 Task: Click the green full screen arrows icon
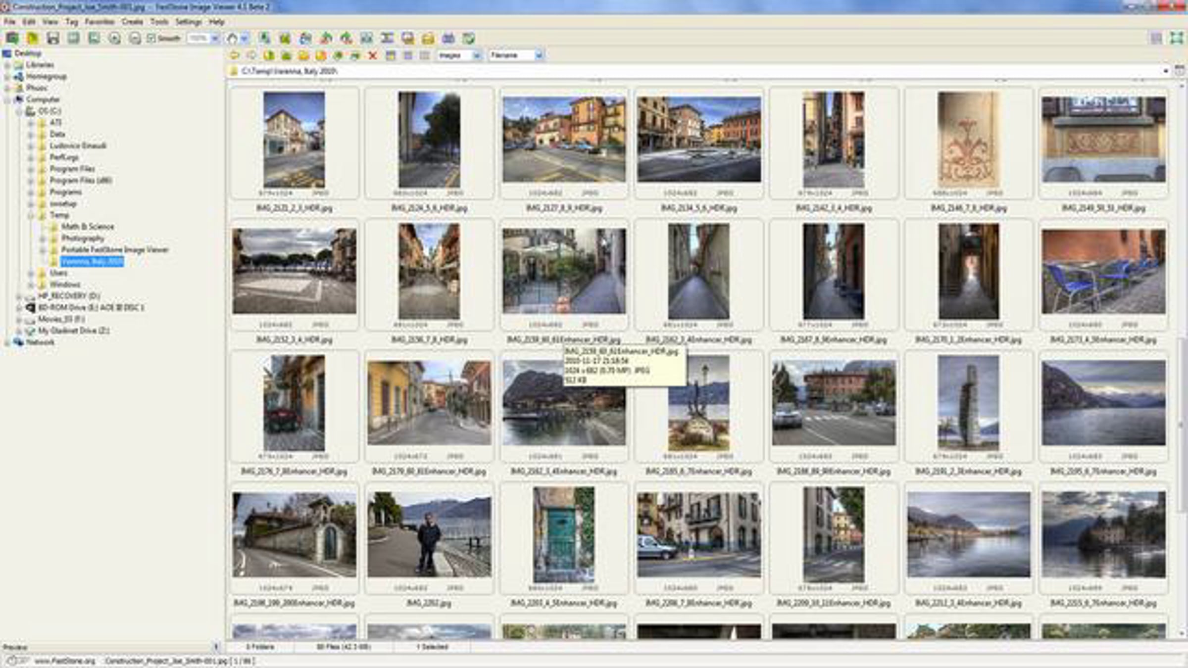point(1177,38)
